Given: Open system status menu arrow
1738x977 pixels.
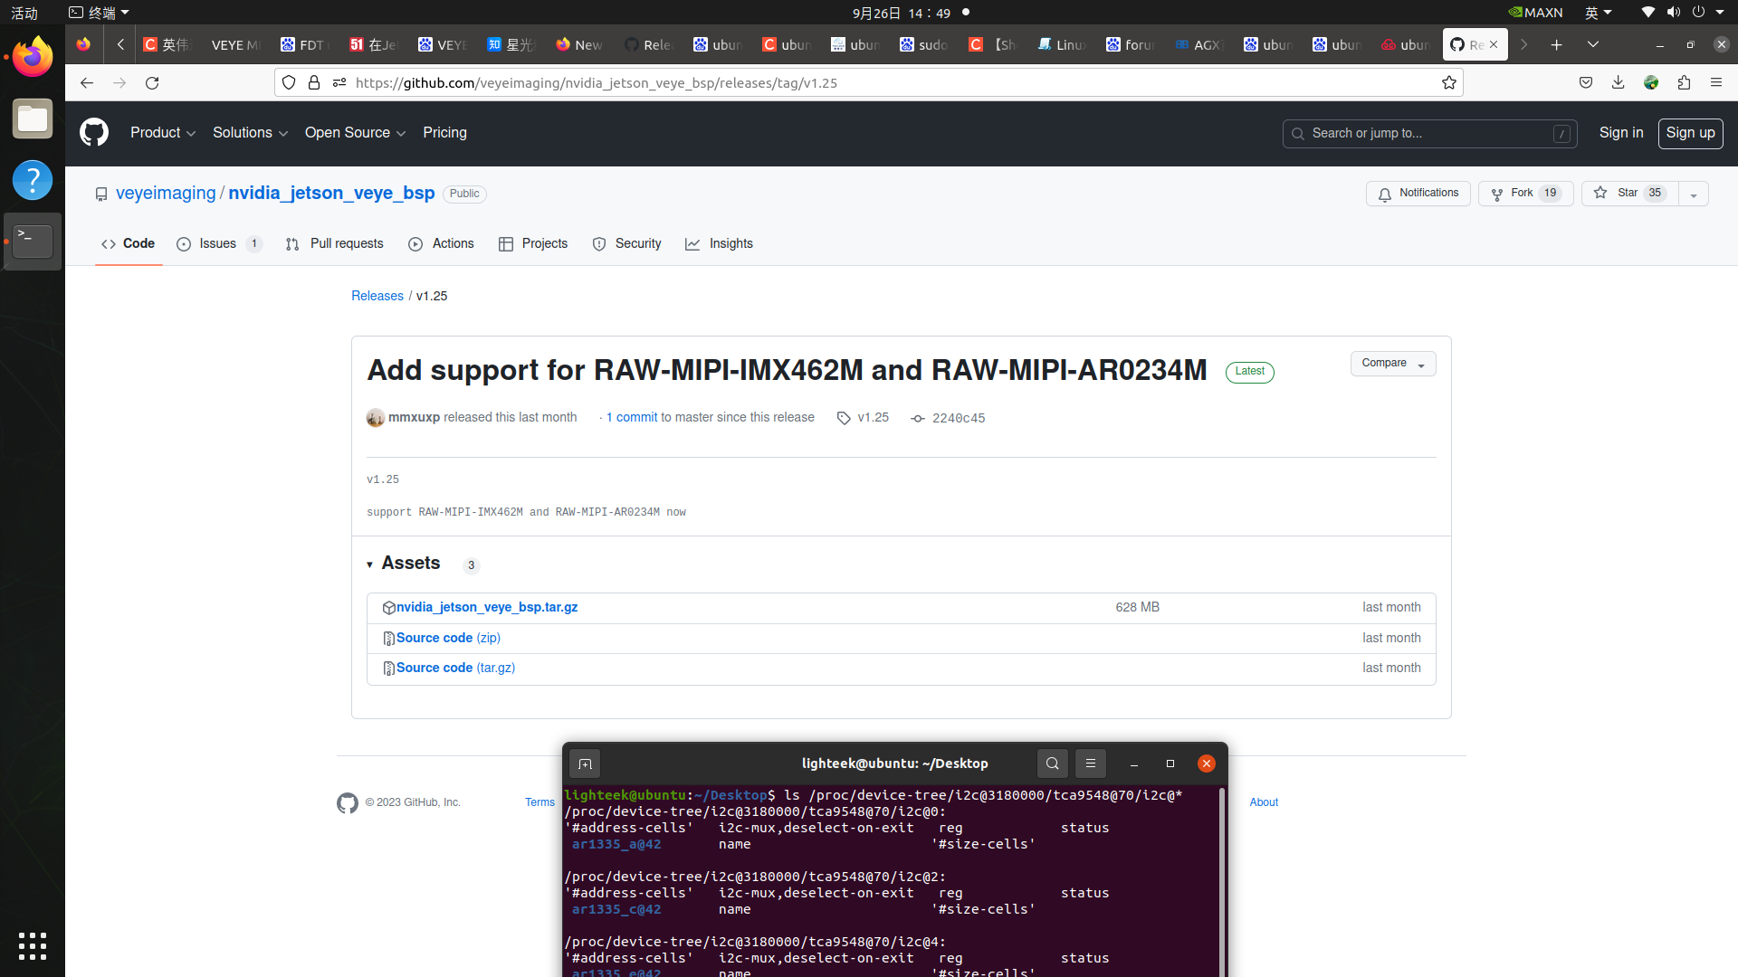Looking at the screenshot, I should point(1719,13).
